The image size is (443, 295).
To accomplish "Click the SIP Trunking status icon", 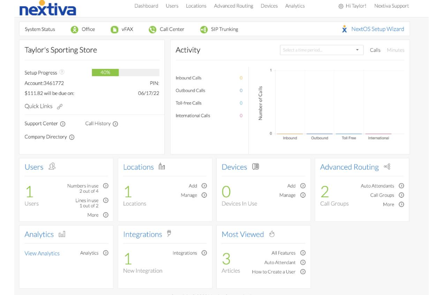I will pos(204,30).
